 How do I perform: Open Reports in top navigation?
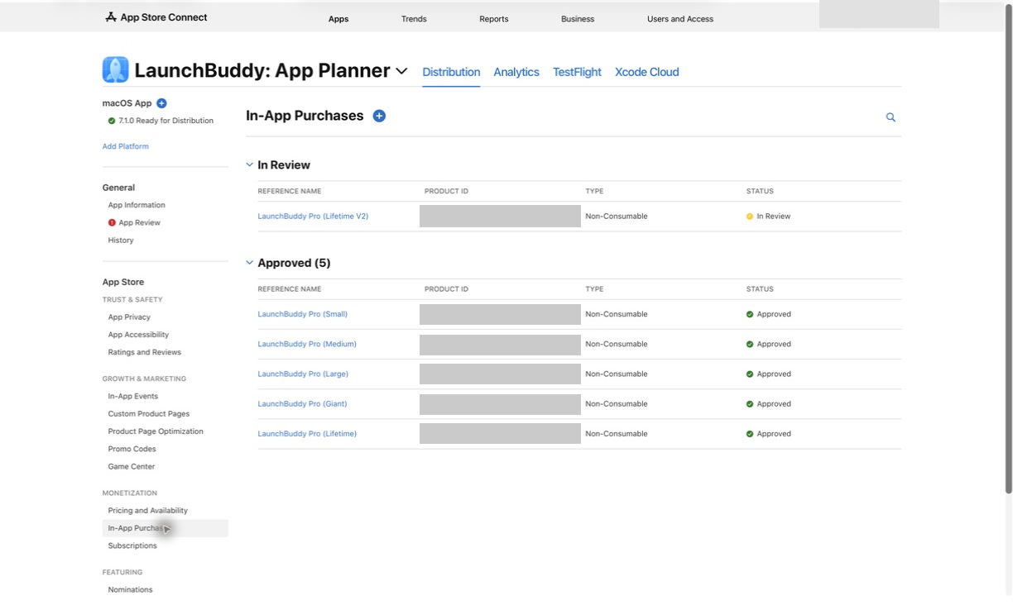(x=494, y=19)
